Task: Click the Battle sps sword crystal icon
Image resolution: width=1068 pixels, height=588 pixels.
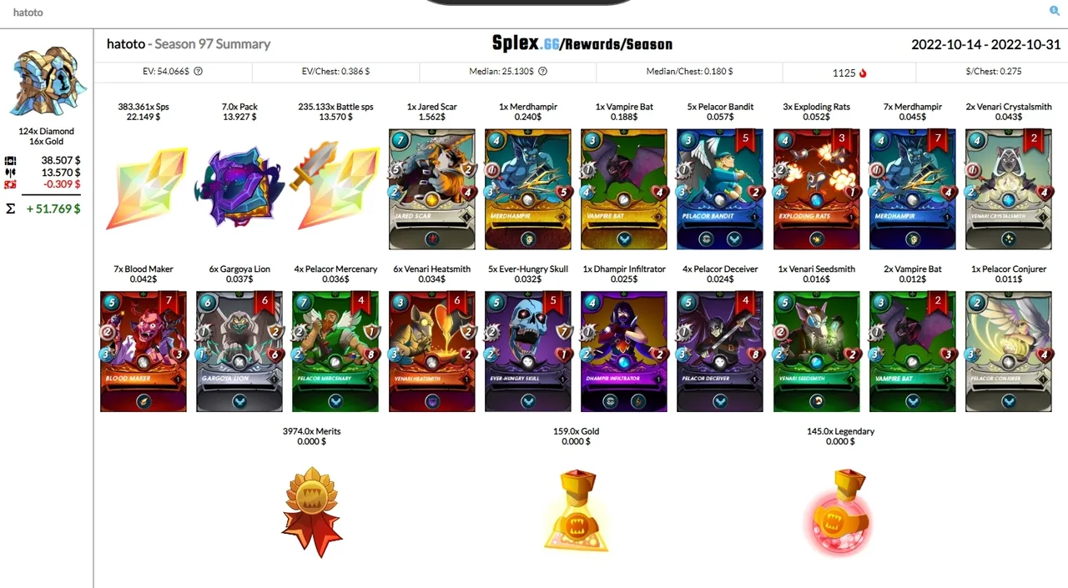Action: point(336,187)
